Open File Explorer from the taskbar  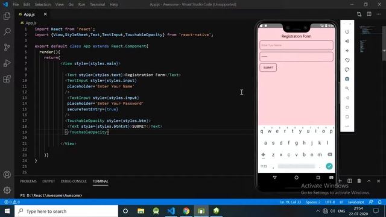pyautogui.click(x=141, y=211)
